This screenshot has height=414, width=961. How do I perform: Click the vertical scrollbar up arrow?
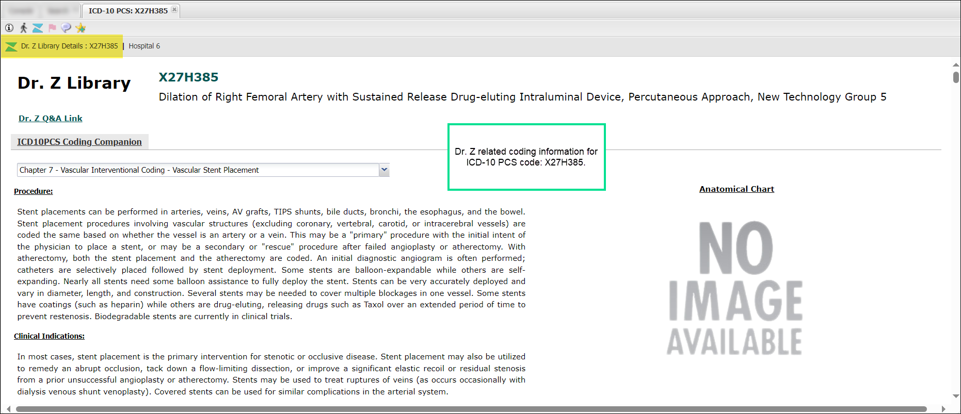click(x=956, y=65)
